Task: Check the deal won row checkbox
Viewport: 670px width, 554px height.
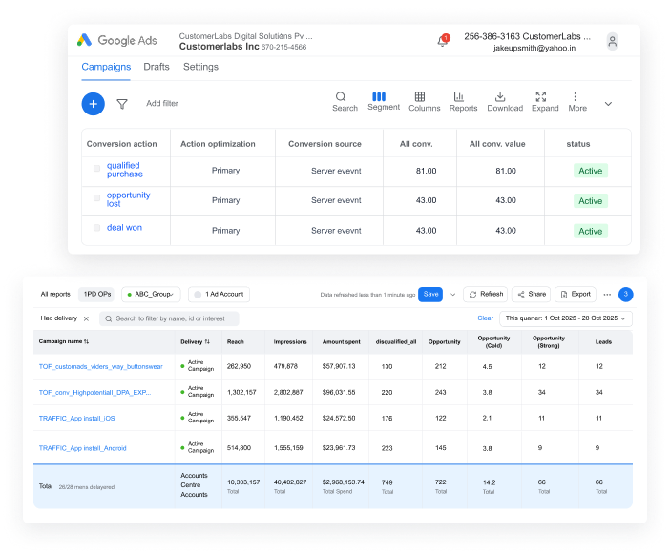Action: click(96, 228)
